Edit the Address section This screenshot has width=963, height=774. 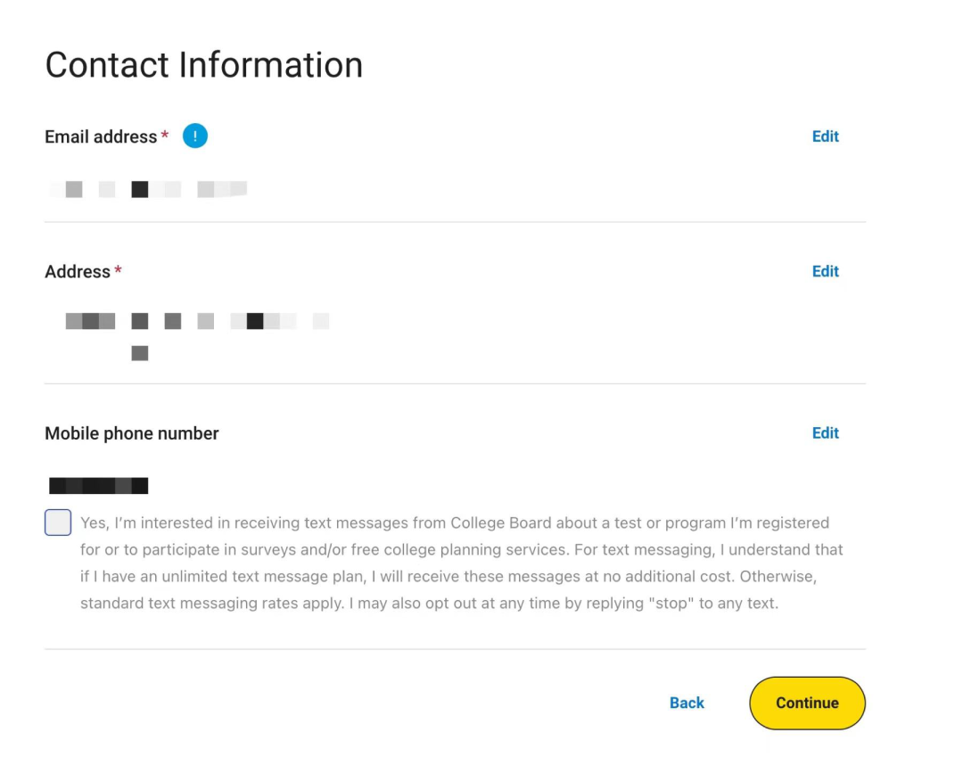point(825,271)
